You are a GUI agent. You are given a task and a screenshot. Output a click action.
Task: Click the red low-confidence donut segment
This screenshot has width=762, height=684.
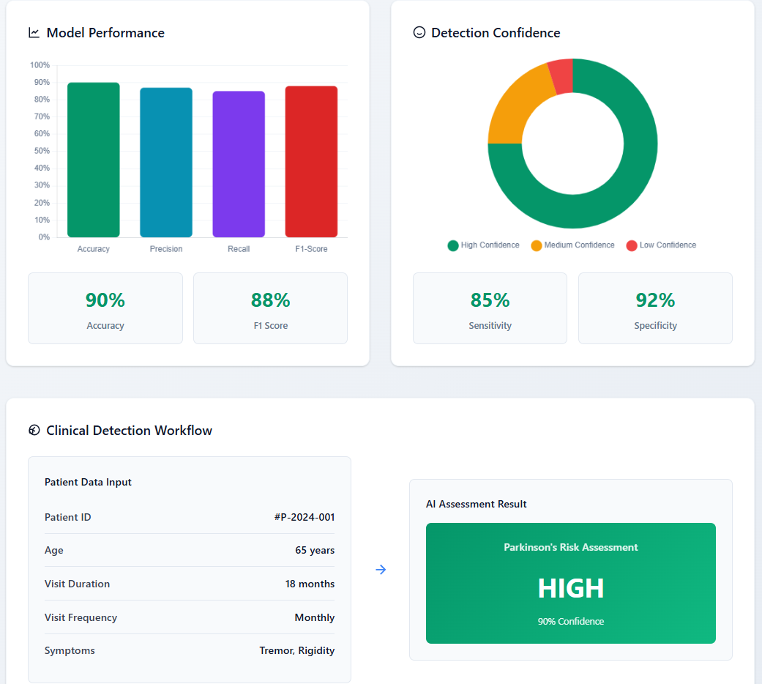[561, 76]
